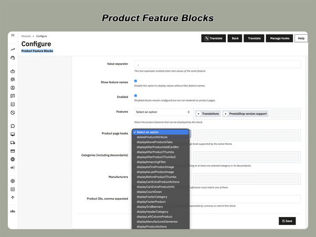Screen dimensions: 316x237
Task: Open Catalog store icon in sidebar
Action: (13, 80)
